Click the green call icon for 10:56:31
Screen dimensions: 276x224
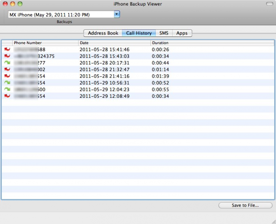coord(7,83)
